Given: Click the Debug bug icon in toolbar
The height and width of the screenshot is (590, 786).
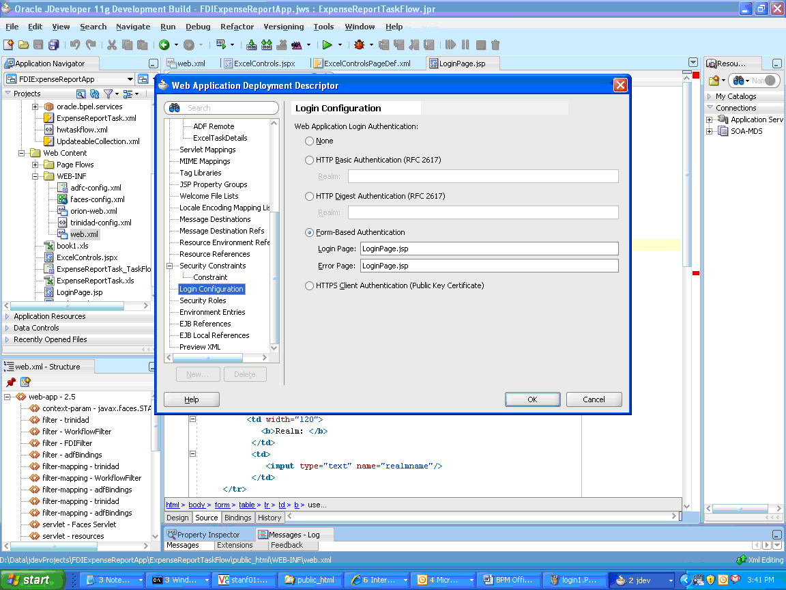Looking at the screenshot, I should [359, 45].
